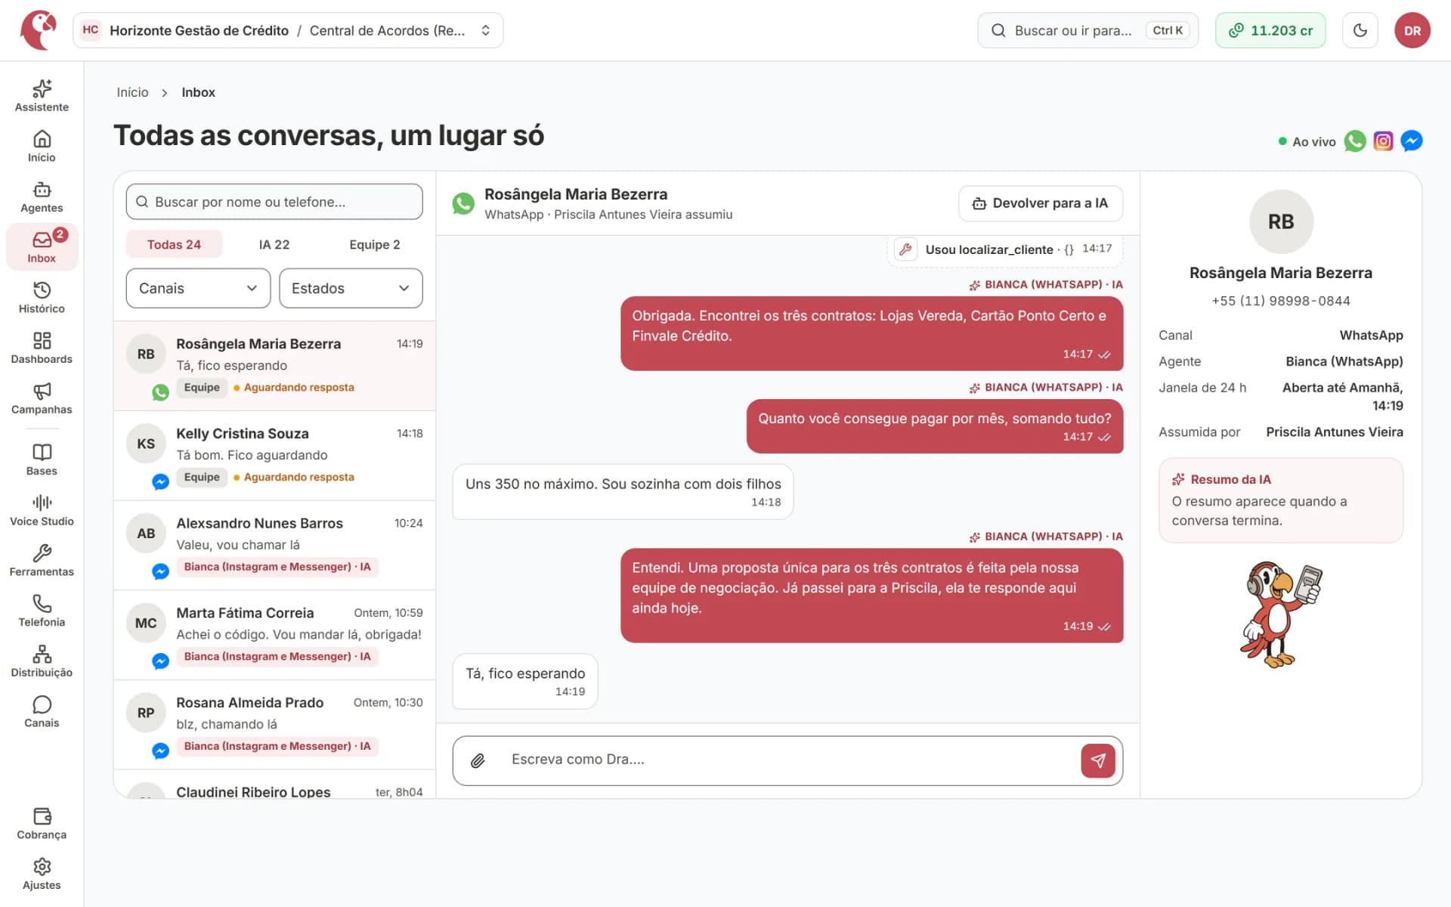Click the 11.203 cr credits button
This screenshot has height=907, width=1451.
pos(1270,30)
